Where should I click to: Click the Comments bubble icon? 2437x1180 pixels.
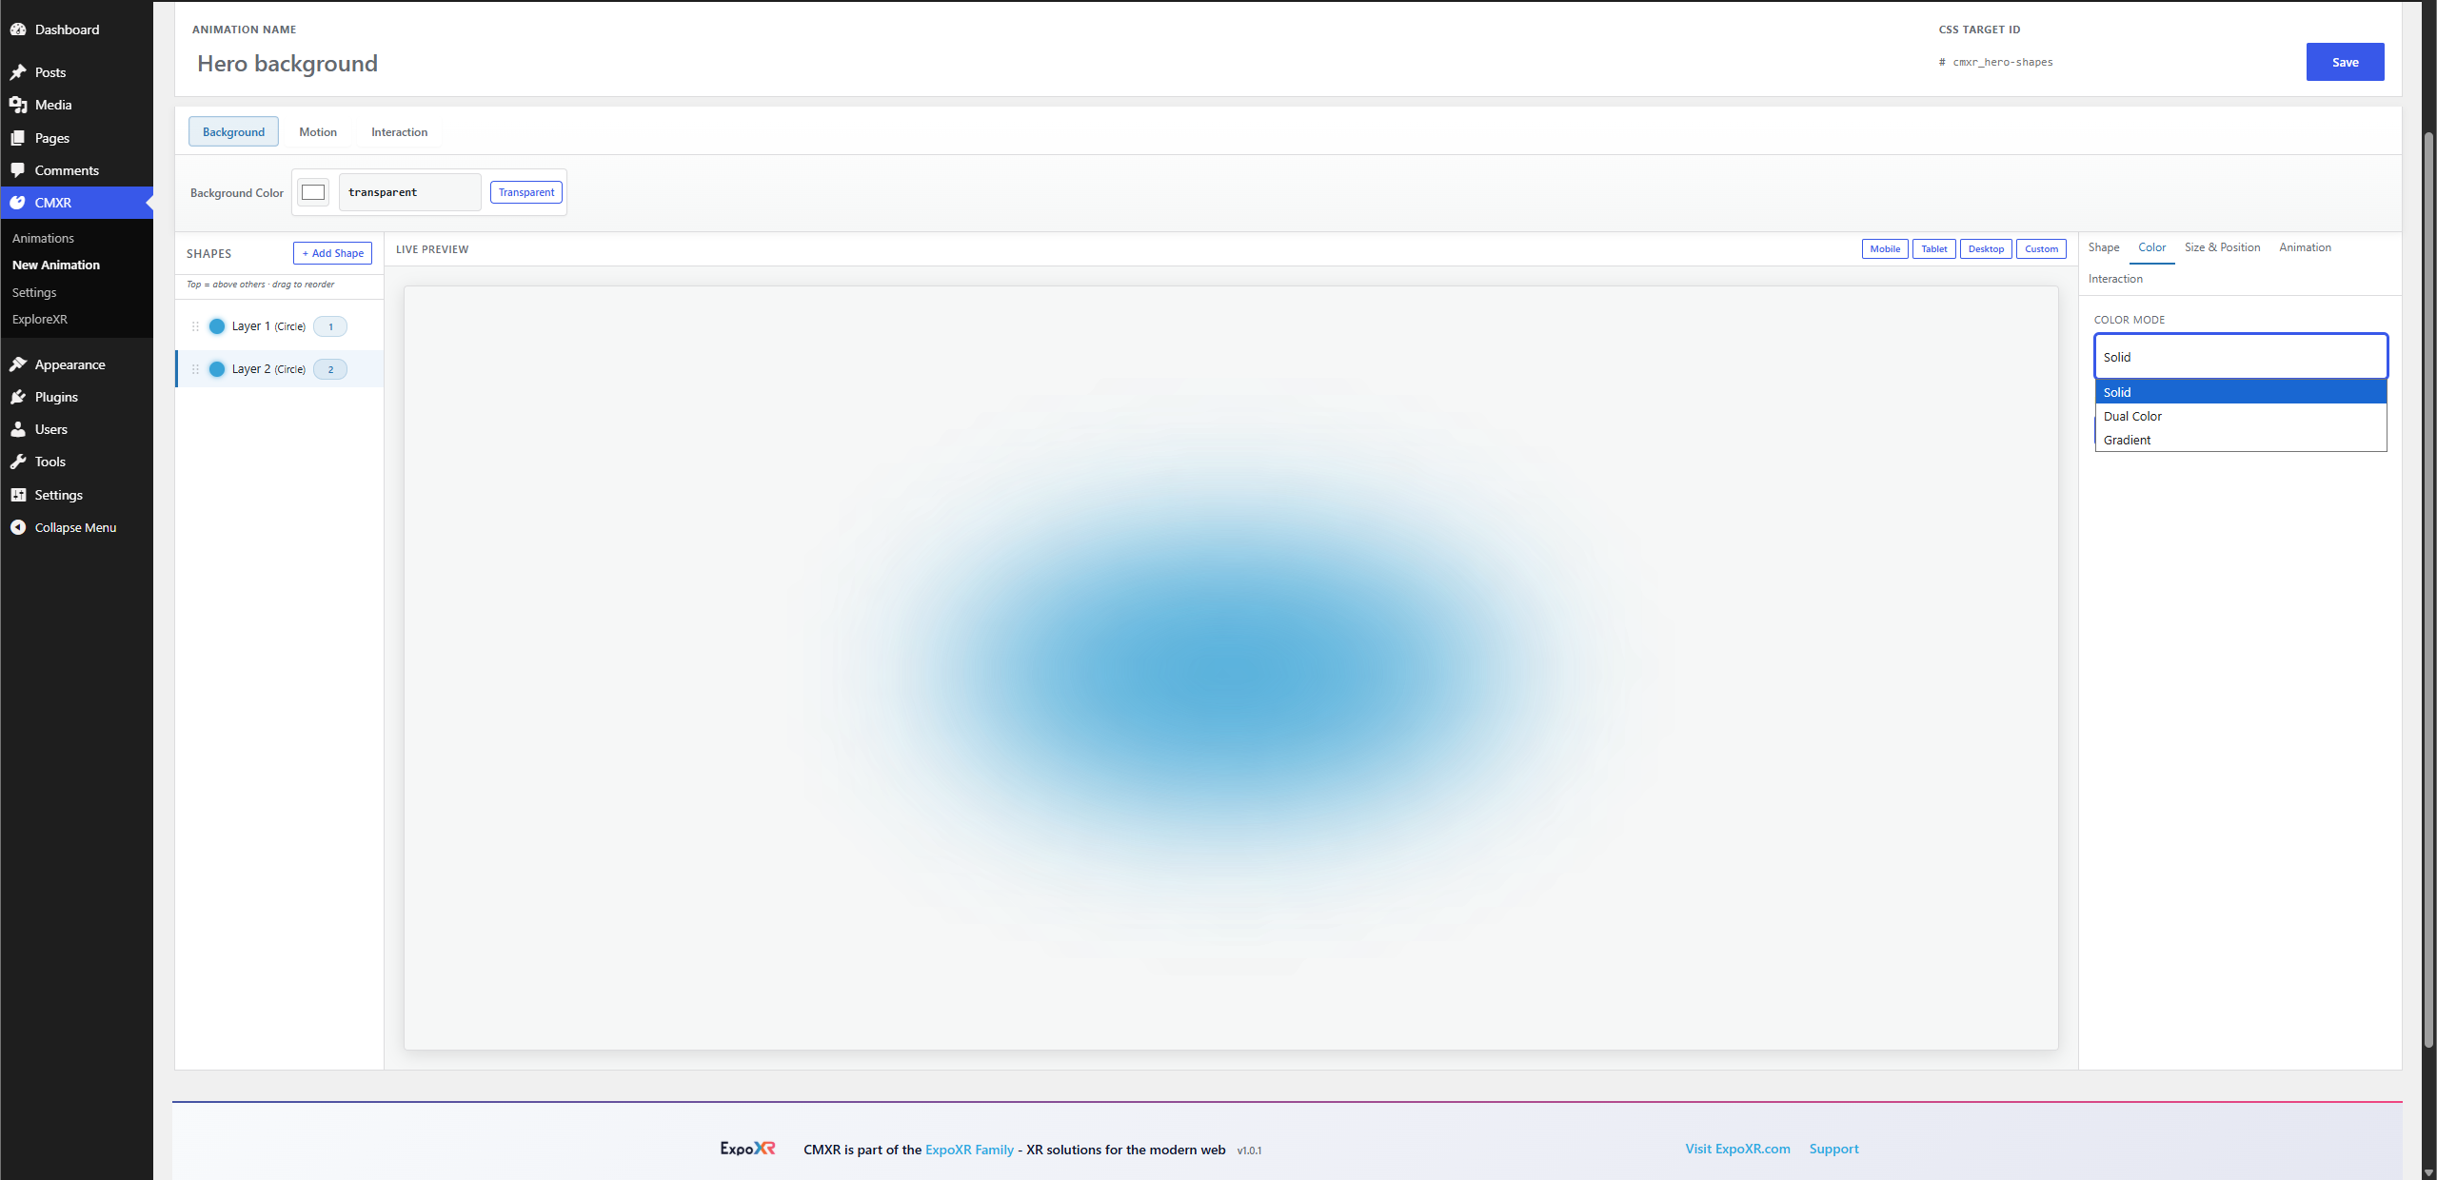(x=18, y=170)
